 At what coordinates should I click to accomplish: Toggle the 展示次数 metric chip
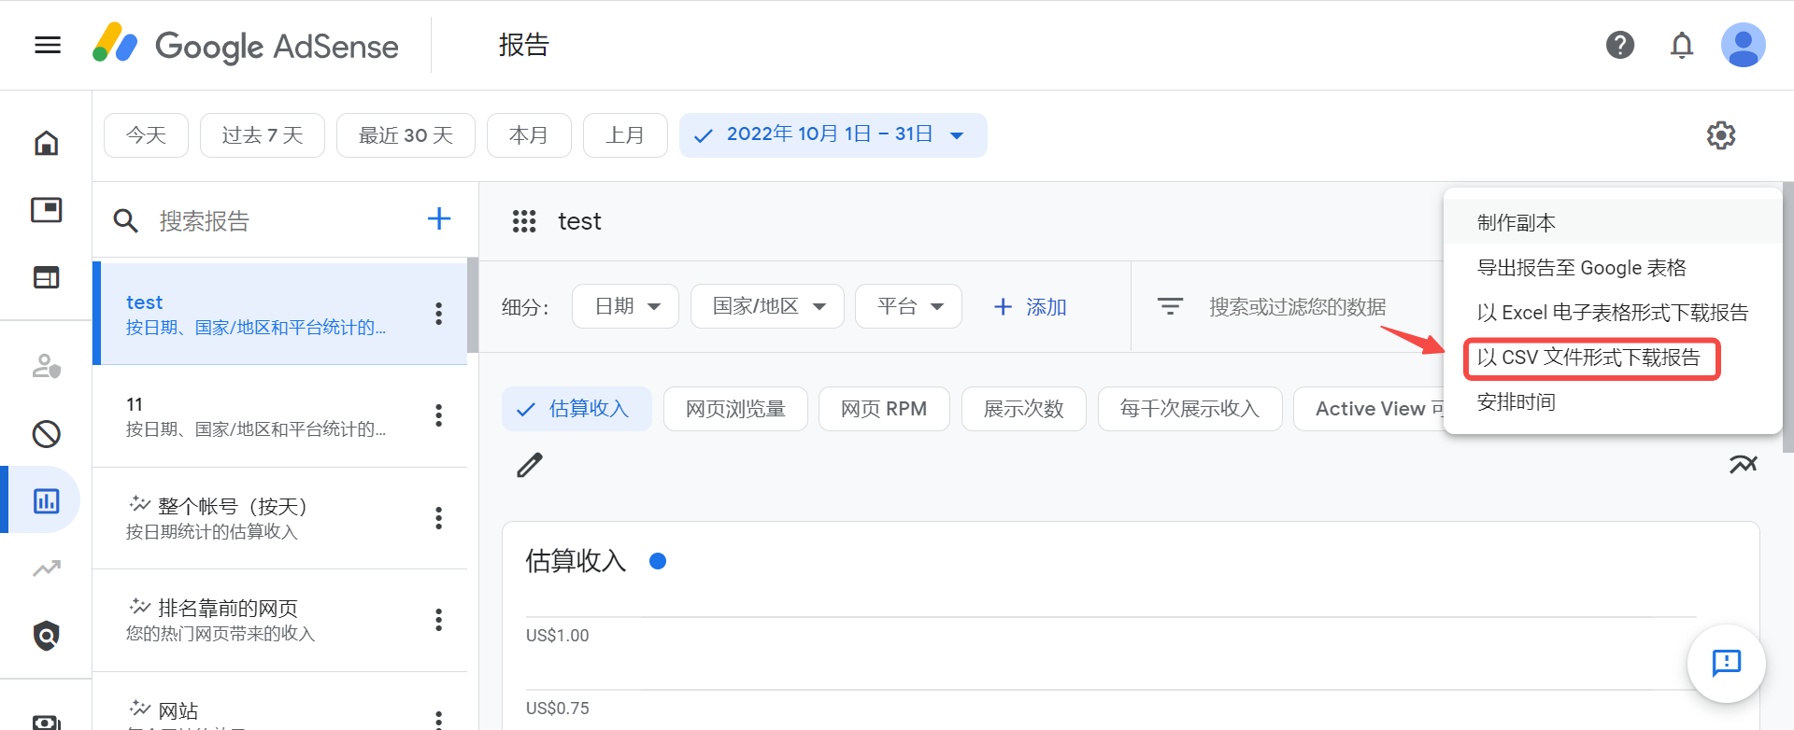pyautogui.click(x=1023, y=409)
